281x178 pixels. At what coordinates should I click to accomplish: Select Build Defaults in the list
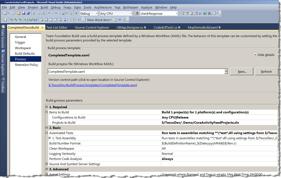[x=25, y=53]
